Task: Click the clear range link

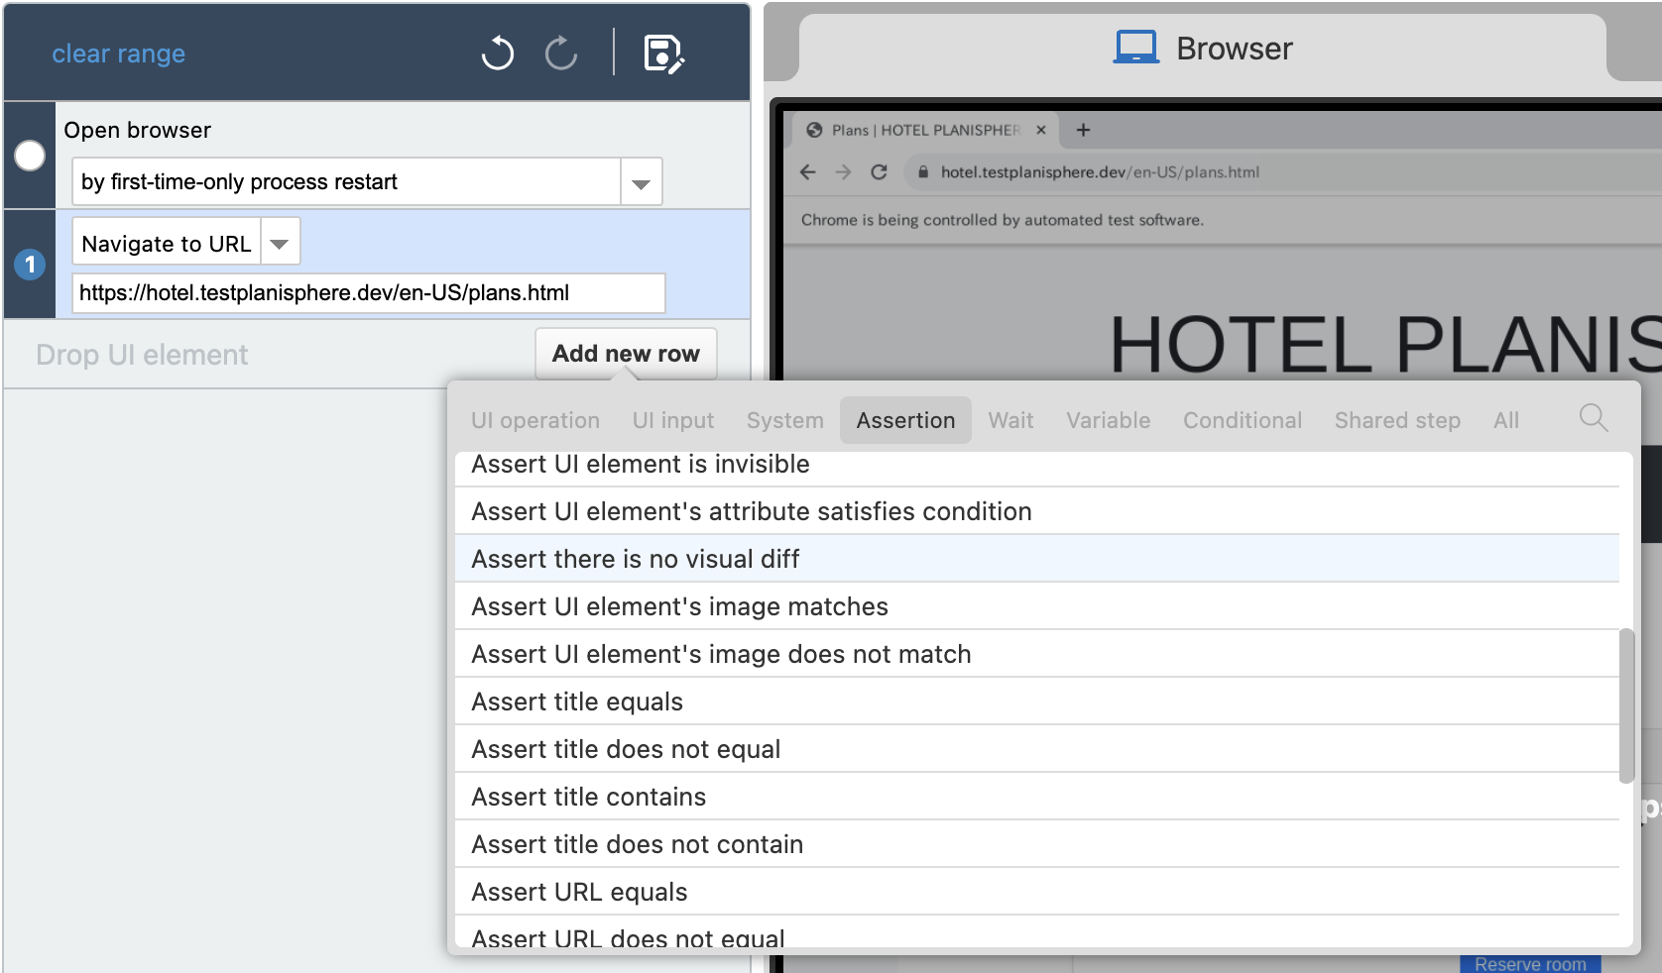Action: coord(119,54)
